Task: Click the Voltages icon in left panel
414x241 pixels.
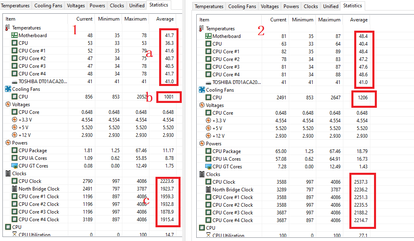Action: point(8,104)
